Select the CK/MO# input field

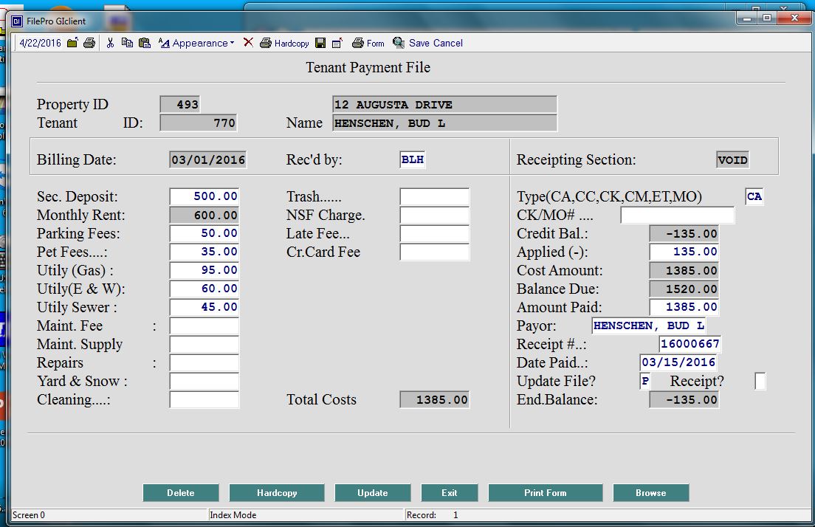tap(677, 216)
